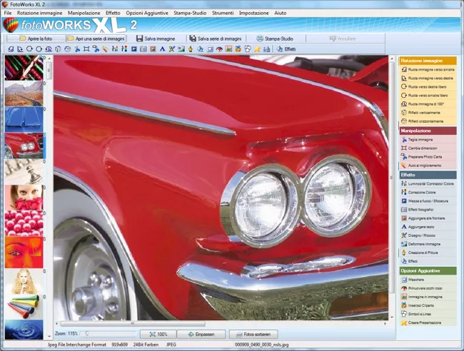Viewport: 464px width, 351px height.
Task: Open Stampa-Studio from the top toolbar
Action: pos(275,39)
